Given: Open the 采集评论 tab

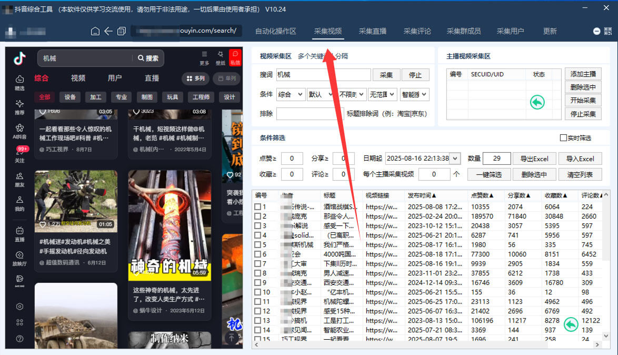Looking at the screenshot, I should (x=417, y=31).
